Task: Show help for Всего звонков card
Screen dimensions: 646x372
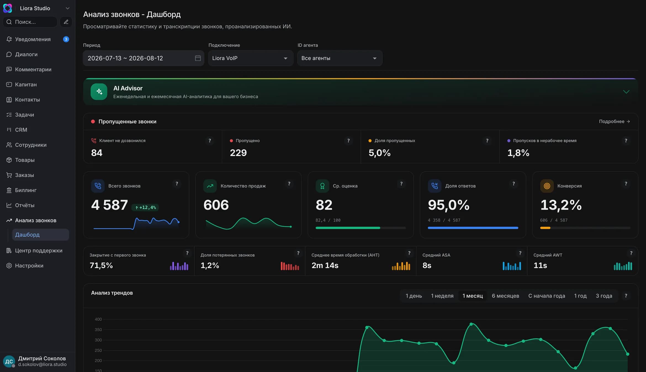Action: tap(177, 184)
